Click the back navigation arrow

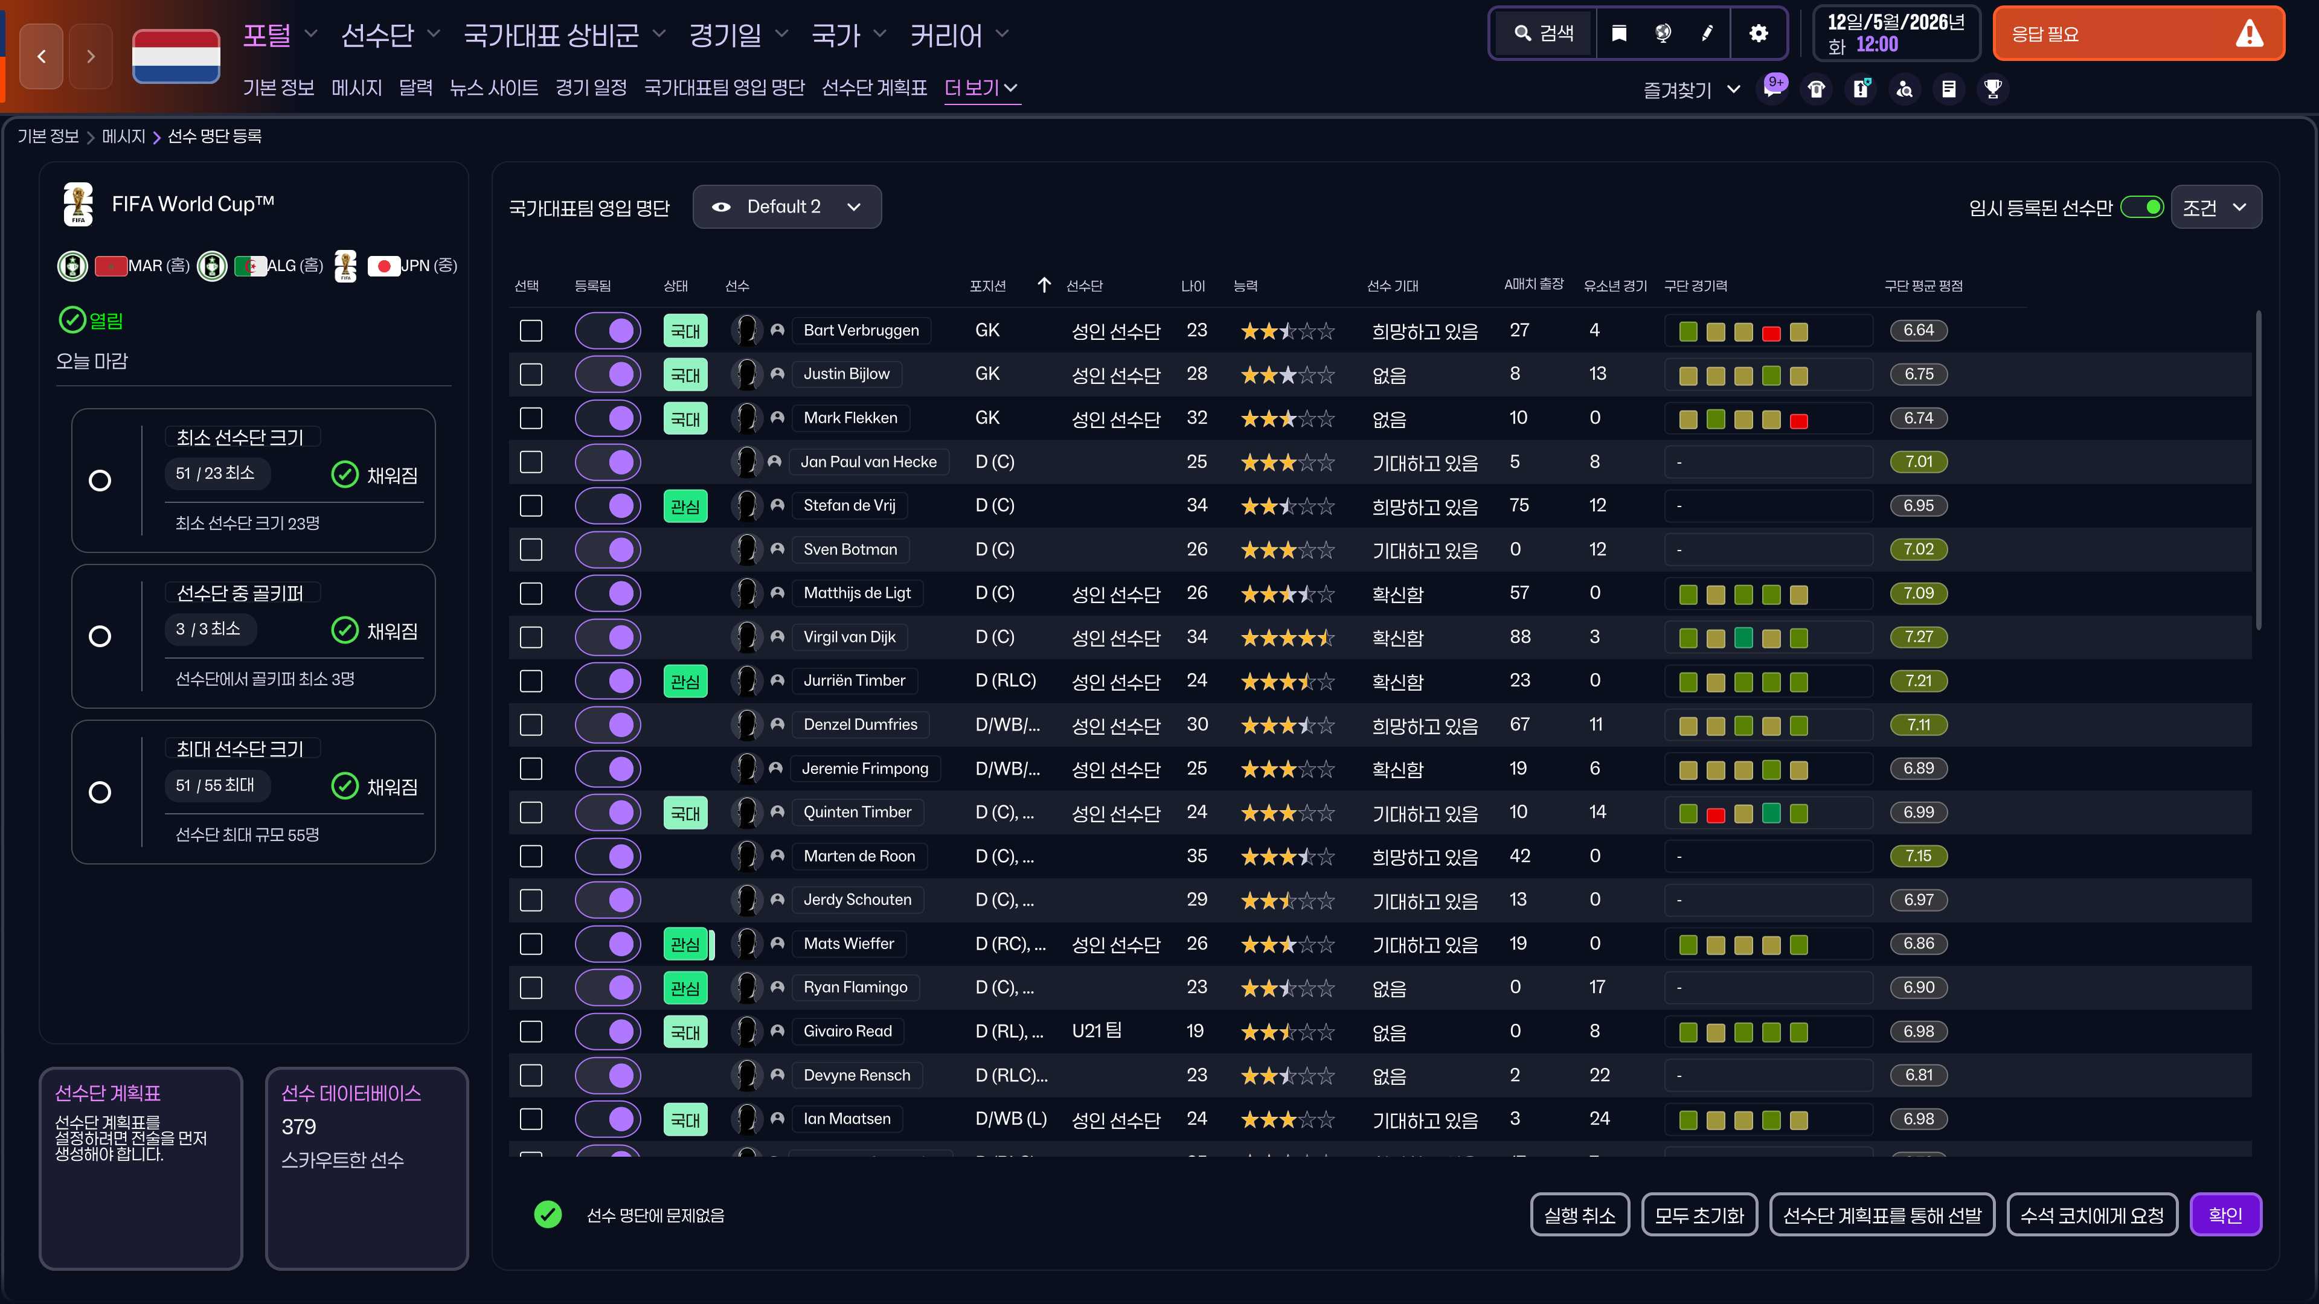click(x=42, y=57)
